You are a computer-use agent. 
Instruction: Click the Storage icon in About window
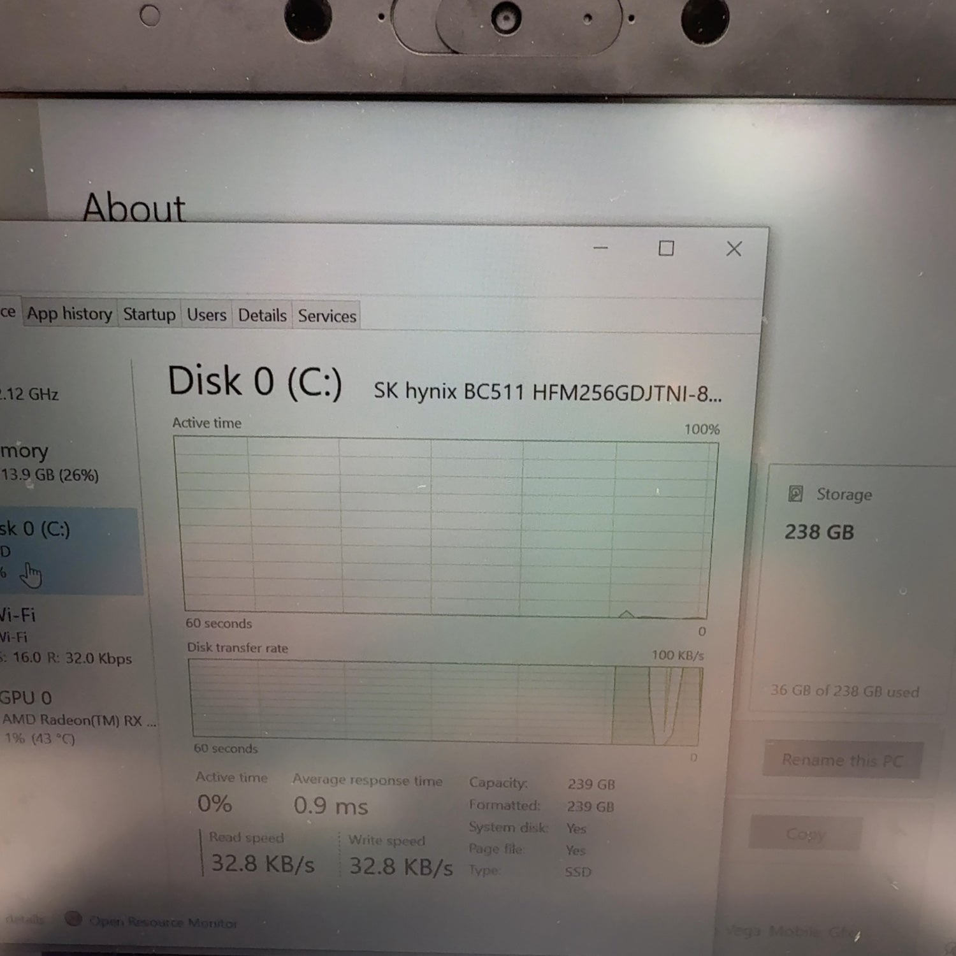795,493
